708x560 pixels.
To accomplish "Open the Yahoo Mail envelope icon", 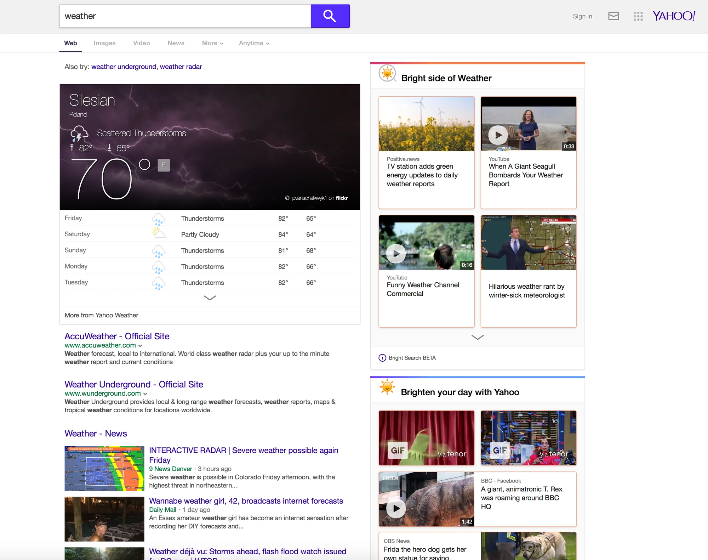I will click(x=613, y=16).
